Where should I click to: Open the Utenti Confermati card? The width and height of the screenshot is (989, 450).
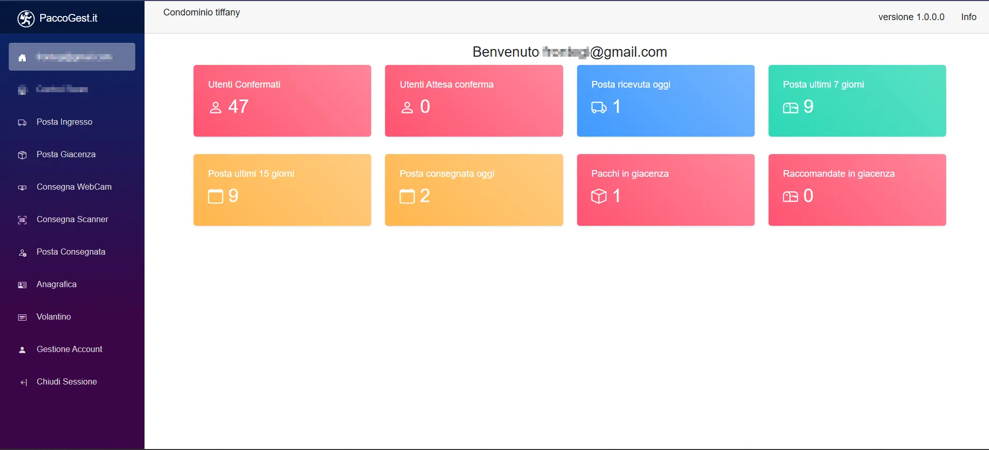pos(282,101)
